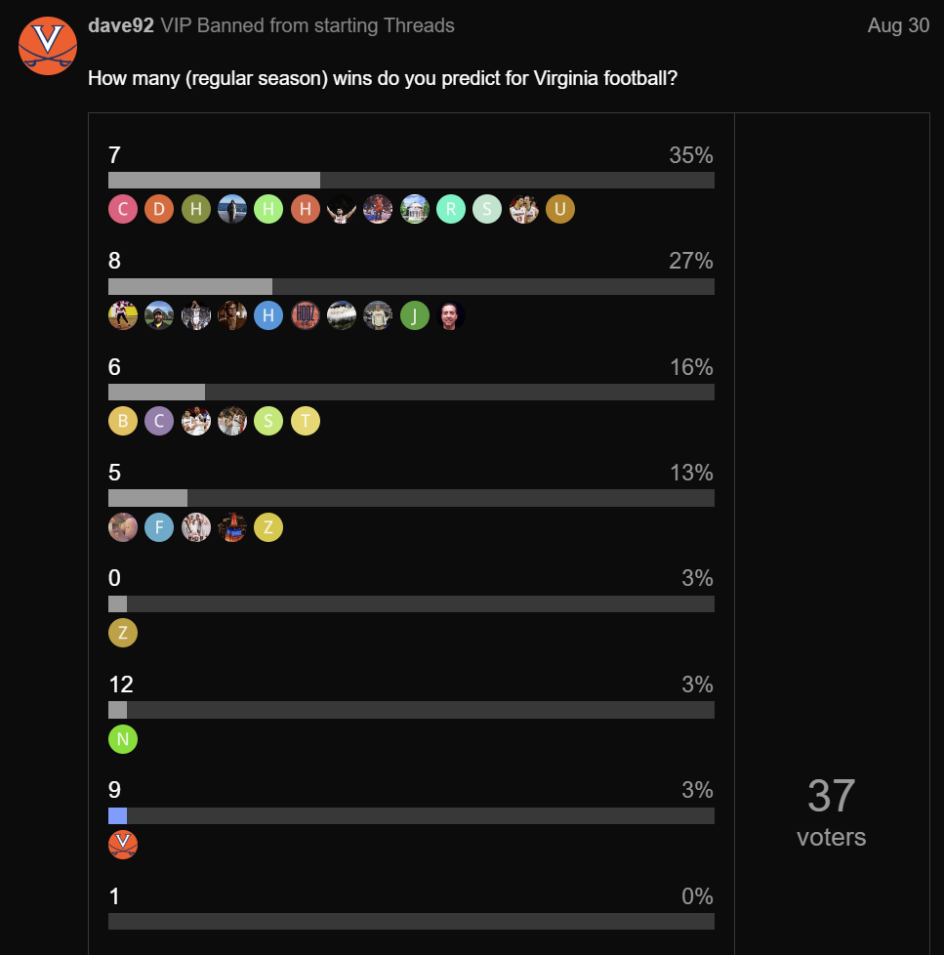Click pink C avatar under option 7
Screen dimensions: 944x955
point(123,209)
